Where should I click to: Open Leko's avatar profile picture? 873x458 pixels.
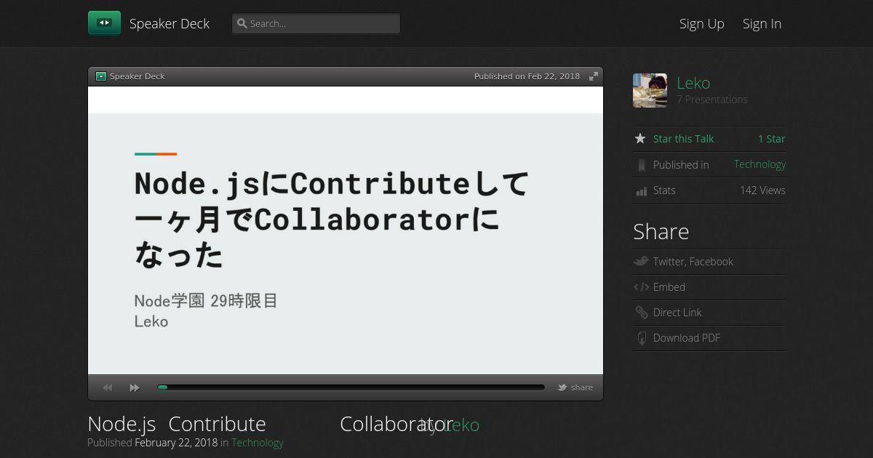[650, 90]
